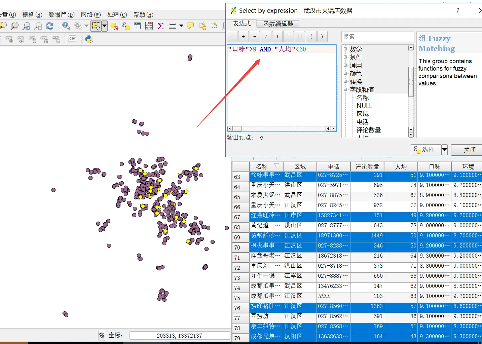Insert the || concatenation operator button
Screen dimensions: 482x344
[x=300, y=36]
